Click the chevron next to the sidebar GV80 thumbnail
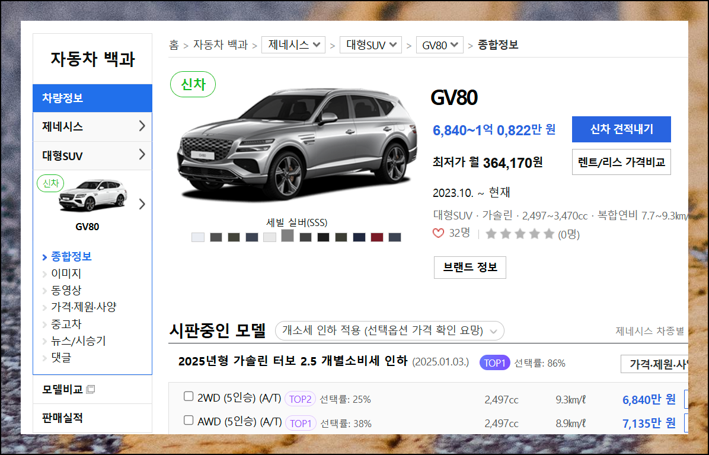Viewport: 709px width, 455px height. 142,204
